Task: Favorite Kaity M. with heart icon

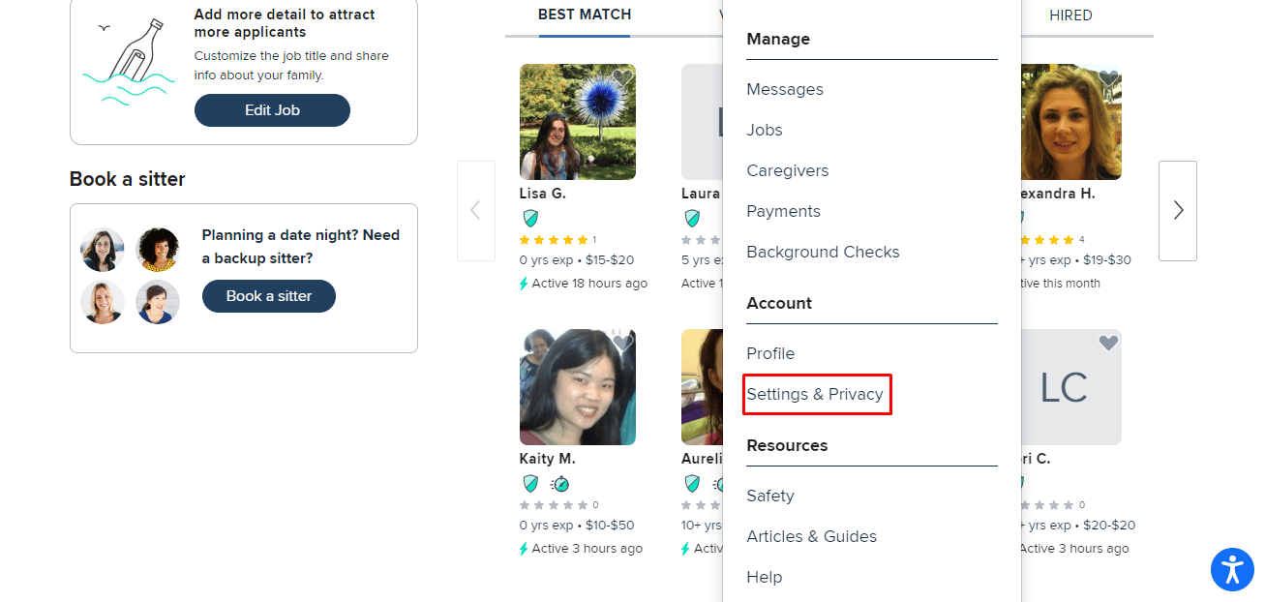Action: click(x=622, y=343)
